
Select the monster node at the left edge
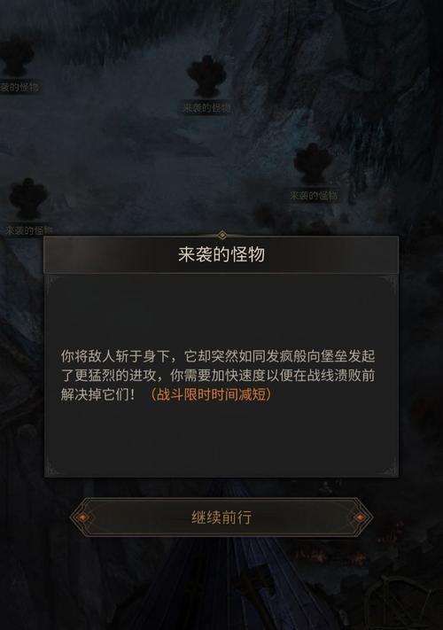coord(28,198)
